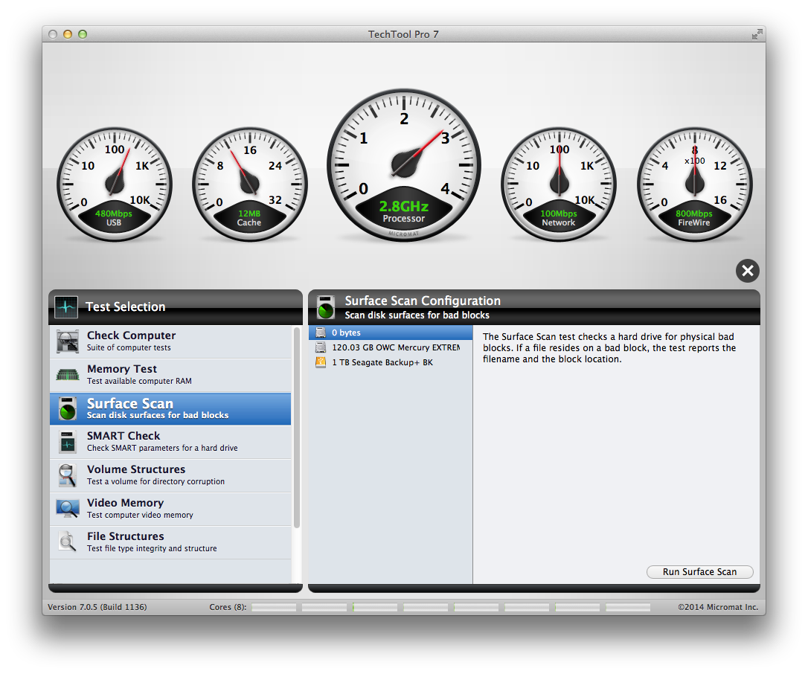Click the Cores (8): label

pos(228,607)
